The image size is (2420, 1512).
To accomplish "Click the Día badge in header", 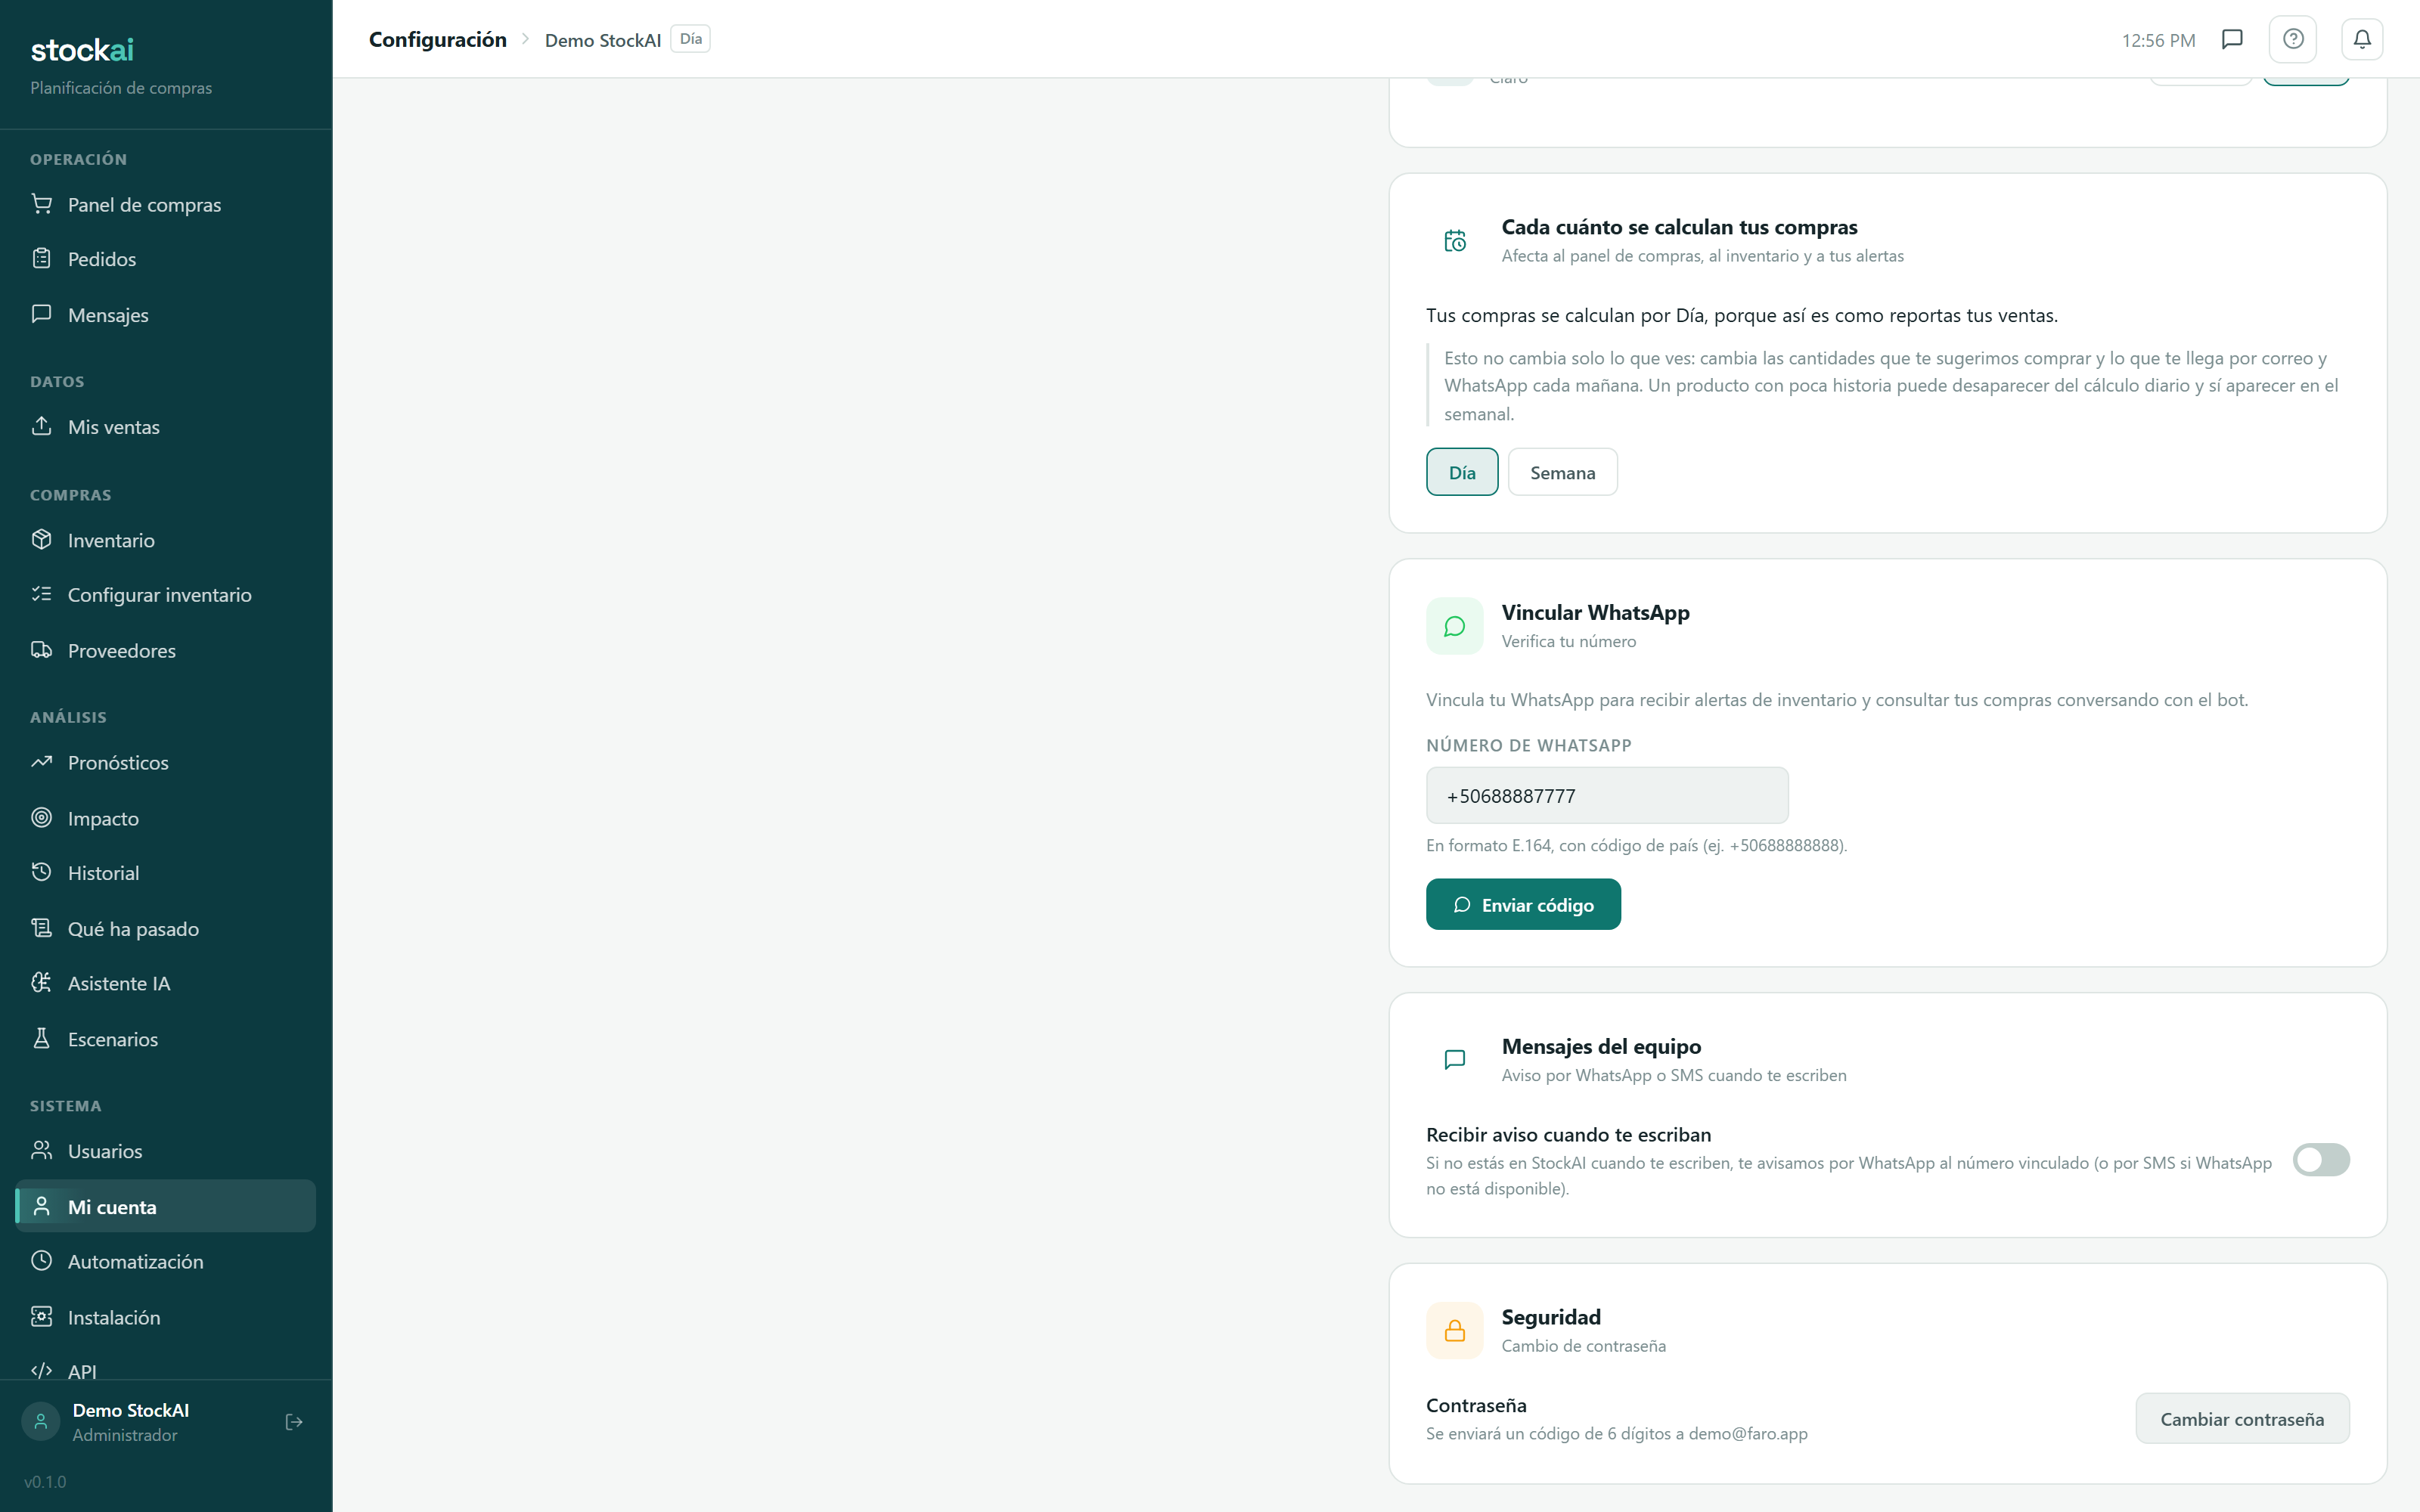I will coord(690,39).
